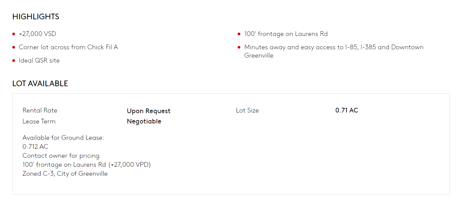Screen dimensions: 458x207
Task: Click 'Zoned C-3, City of Greenville' text
Action: (65, 174)
